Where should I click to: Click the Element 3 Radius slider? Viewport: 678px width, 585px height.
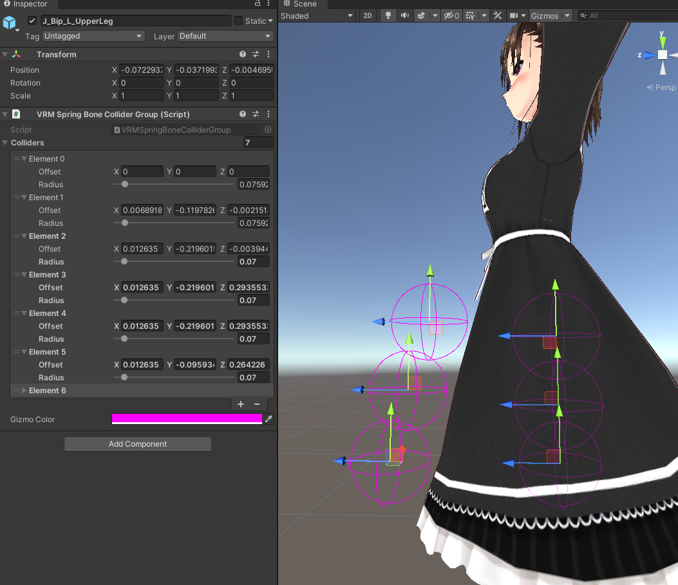(x=173, y=301)
